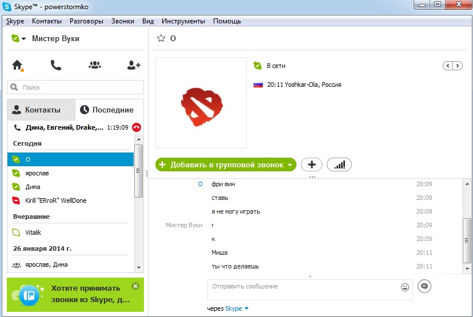The height and width of the screenshot is (317, 473).
Task: Click the chat history scroll up arrow
Action: pyautogui.click(x=467, y=184)
